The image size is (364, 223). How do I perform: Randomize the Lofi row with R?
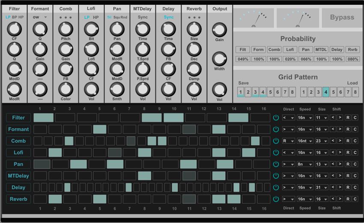[x=348, y=153]
